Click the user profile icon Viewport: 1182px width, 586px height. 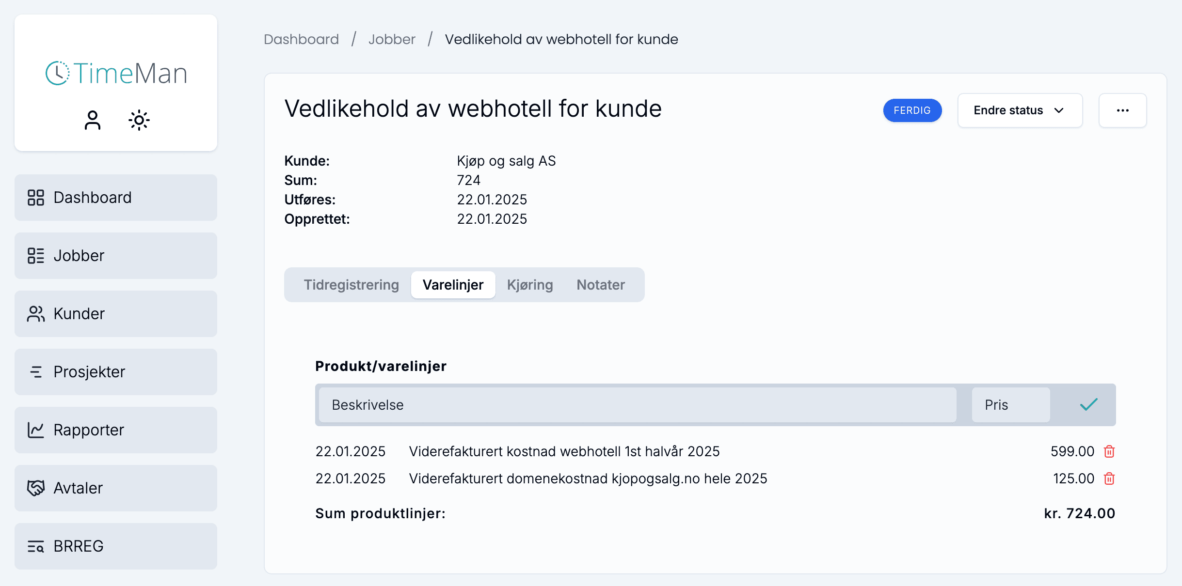coord(92,120)
